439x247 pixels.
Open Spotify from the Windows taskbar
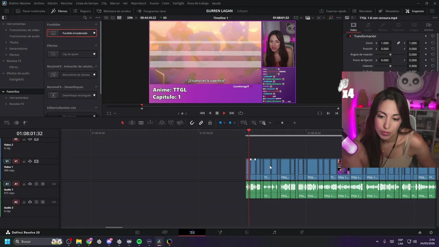(x=139, y=242)
